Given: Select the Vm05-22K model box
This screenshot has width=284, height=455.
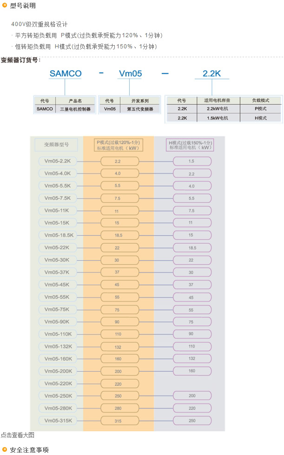Looking at the screenshot, I should tap(57, 248).
